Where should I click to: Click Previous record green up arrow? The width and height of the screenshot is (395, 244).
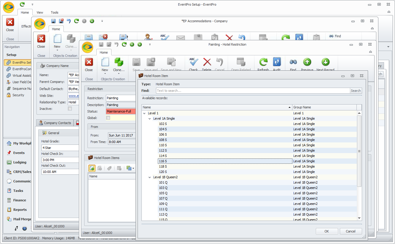click(x=307, y=62)
